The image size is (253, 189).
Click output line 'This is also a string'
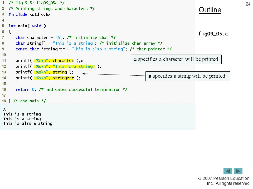click(x=28, y=123)
